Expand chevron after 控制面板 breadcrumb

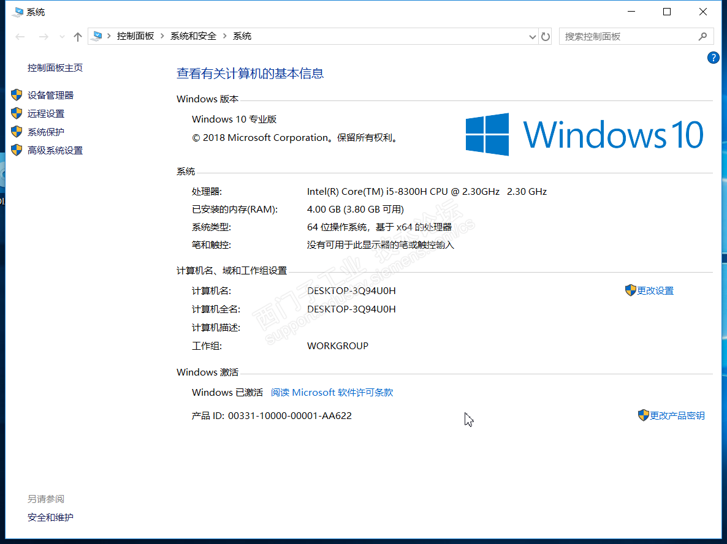point(162,36)
